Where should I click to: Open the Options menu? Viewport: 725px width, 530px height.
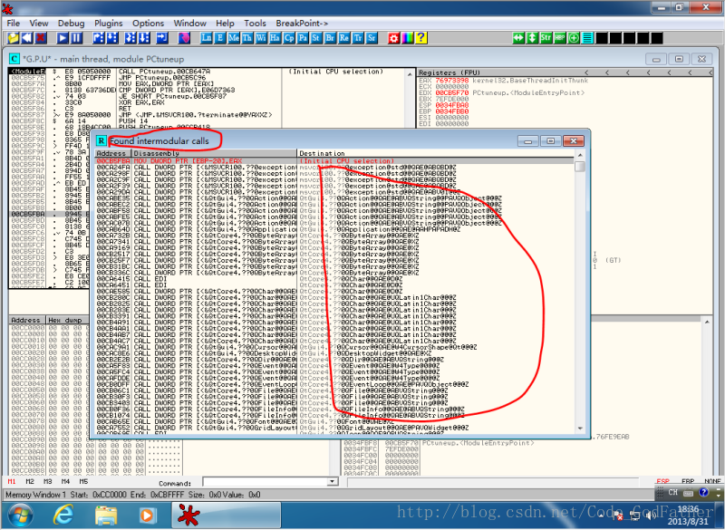pos(148,24)
